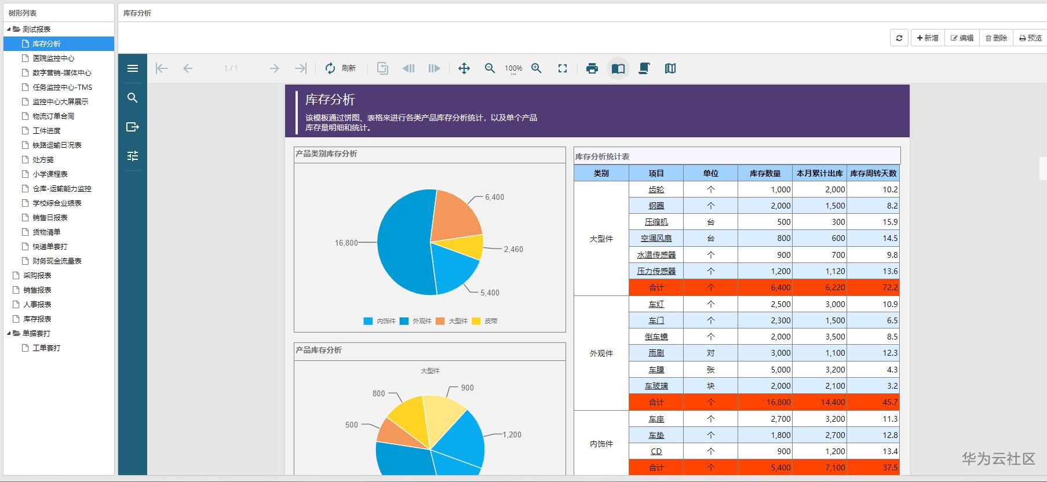Open the 车玻璃 item link

point(656,386)
